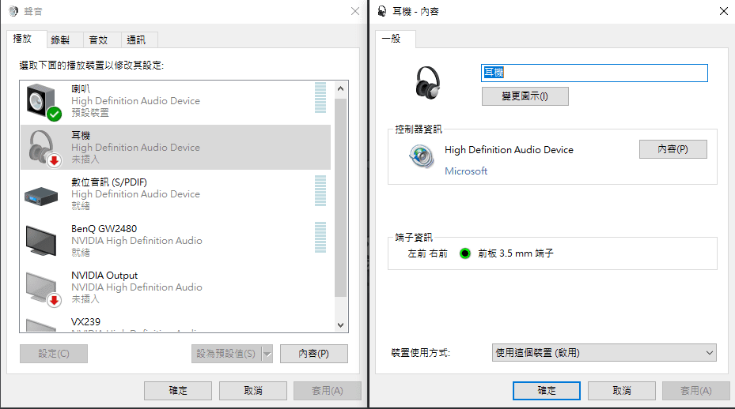Click the 設為預設值(S) button
Screen dimensions: 735x409
point(226,354)
